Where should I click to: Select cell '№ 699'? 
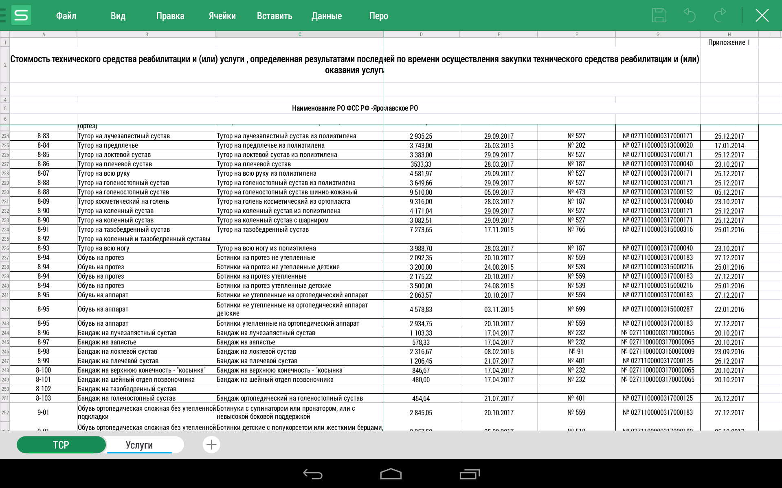[577, 309]
